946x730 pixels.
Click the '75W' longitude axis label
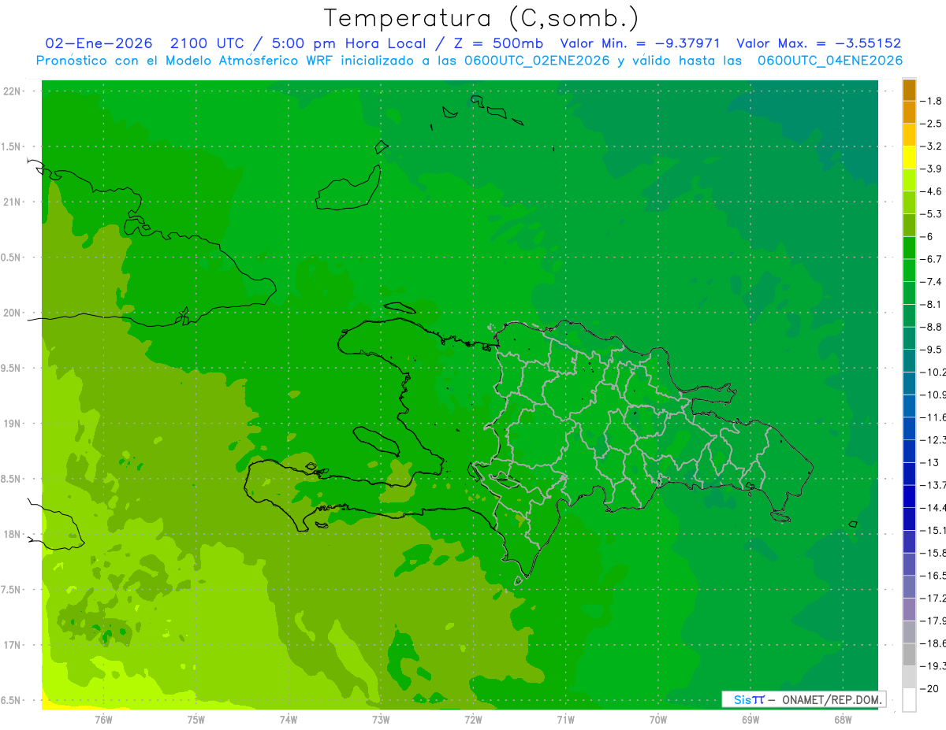coord(196,719)
